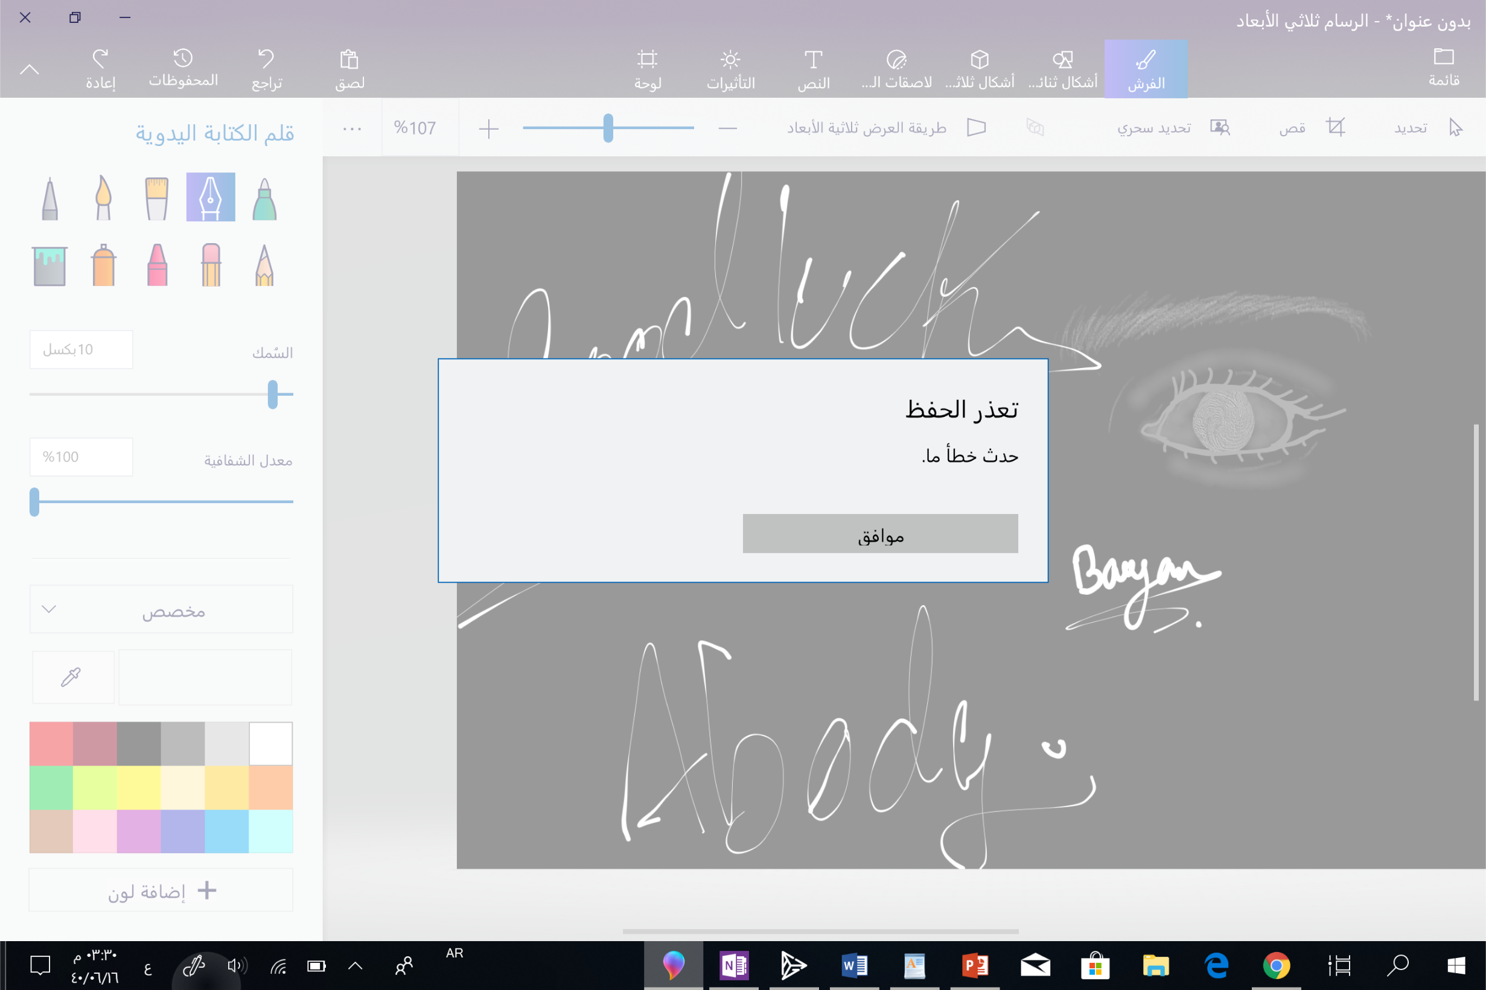Open the 2D shapes tab
1486x990 pixels.
coord(1063,68)
